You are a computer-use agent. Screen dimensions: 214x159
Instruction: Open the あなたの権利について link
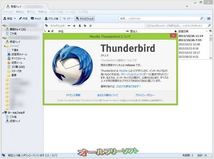coord(108,95)
